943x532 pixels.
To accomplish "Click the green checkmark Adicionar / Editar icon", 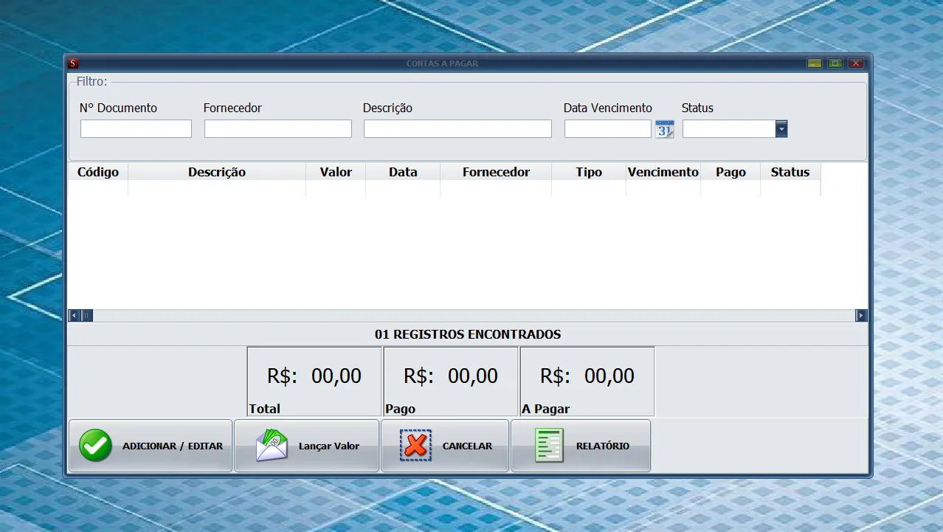I will 96,446.
